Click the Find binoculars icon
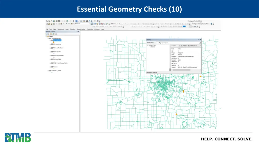Image resolution: width=259 pixels, height=146 pixels. point(87,21)
